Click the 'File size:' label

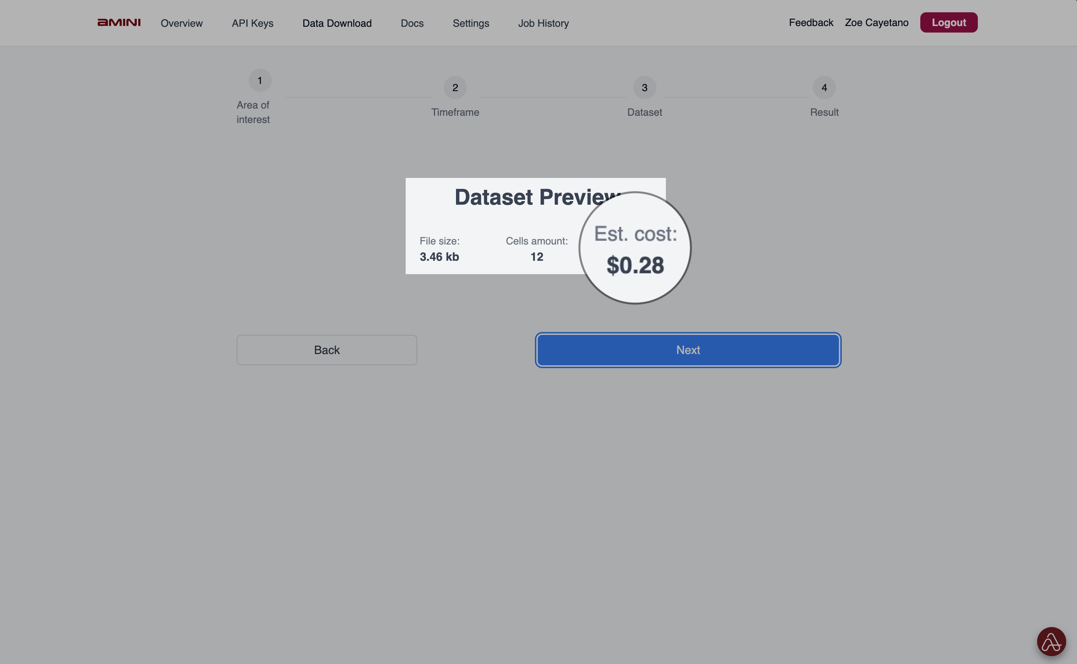coord(439,241)
